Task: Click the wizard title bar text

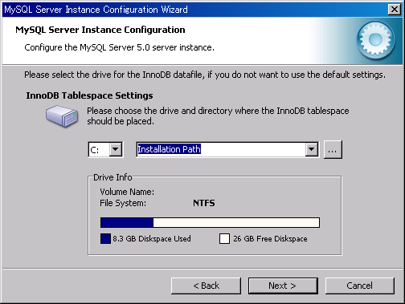Action: pos(96,10)
